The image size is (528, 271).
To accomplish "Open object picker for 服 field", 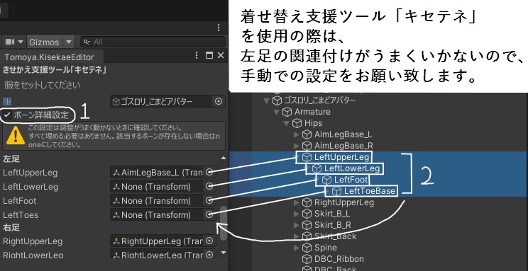I will (x=219, y=101).
